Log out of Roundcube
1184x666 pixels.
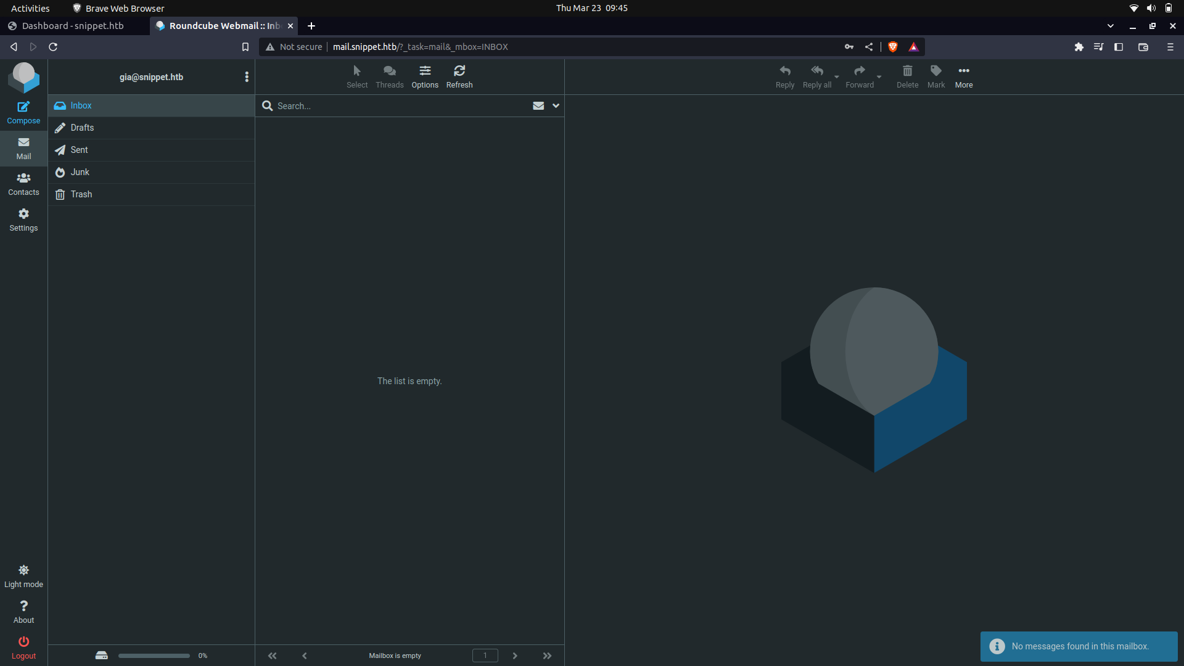pos(23,646)
